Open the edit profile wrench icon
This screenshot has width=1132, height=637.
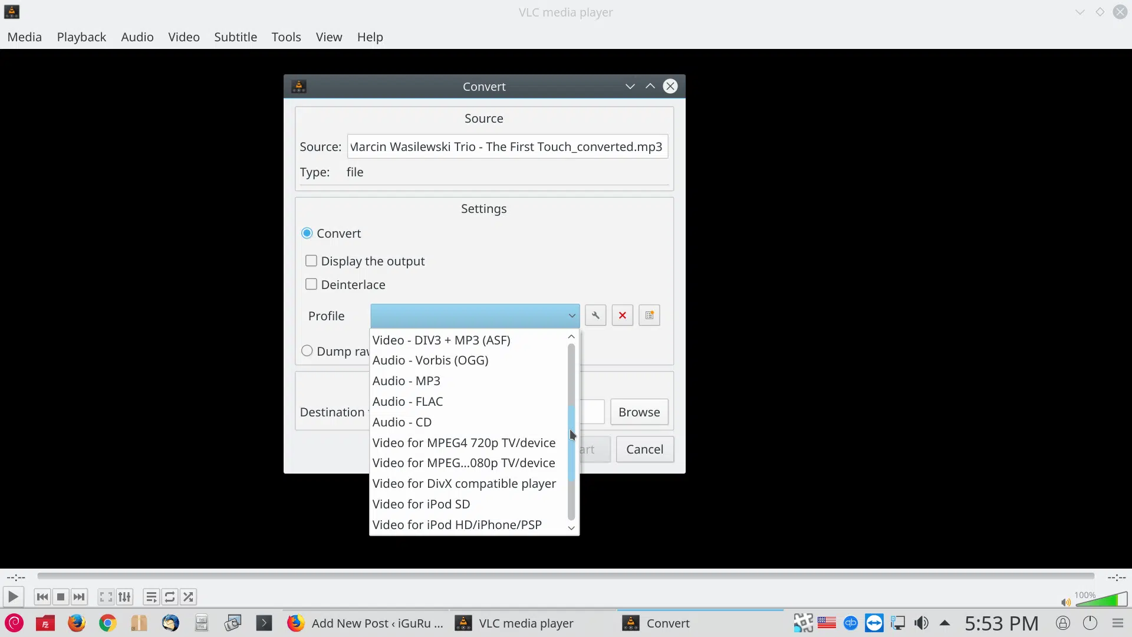pyautogui.click(x=595, y=316)
